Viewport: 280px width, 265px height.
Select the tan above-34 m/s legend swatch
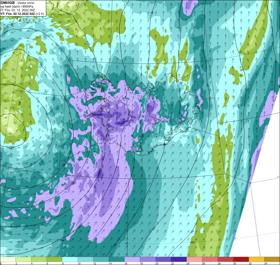click(272, 259)
